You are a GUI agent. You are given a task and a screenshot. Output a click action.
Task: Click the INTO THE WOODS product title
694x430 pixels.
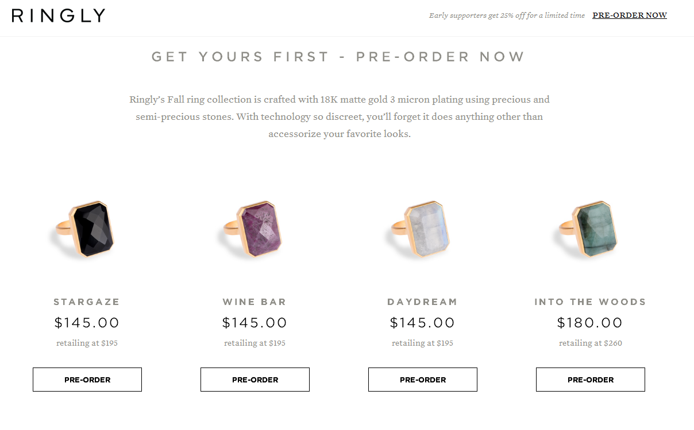[x=590, y=302]
